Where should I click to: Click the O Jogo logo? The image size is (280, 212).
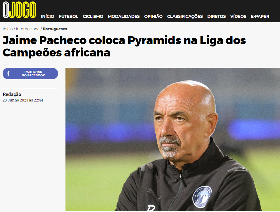tap(19, 10)
